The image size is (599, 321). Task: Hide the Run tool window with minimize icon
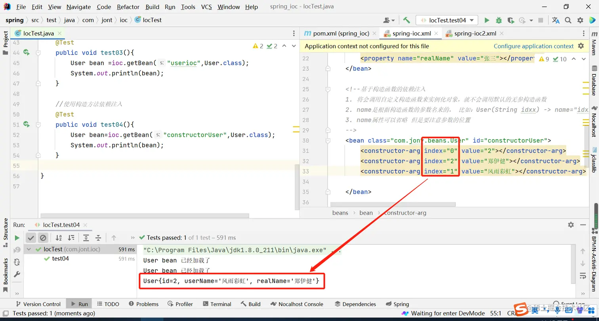pos(583,225)
